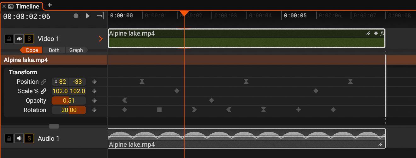Image resolution: width=416 pixels, height=158 pixels.
Task: Select the square Rotation keyframe
Action: 159,110
